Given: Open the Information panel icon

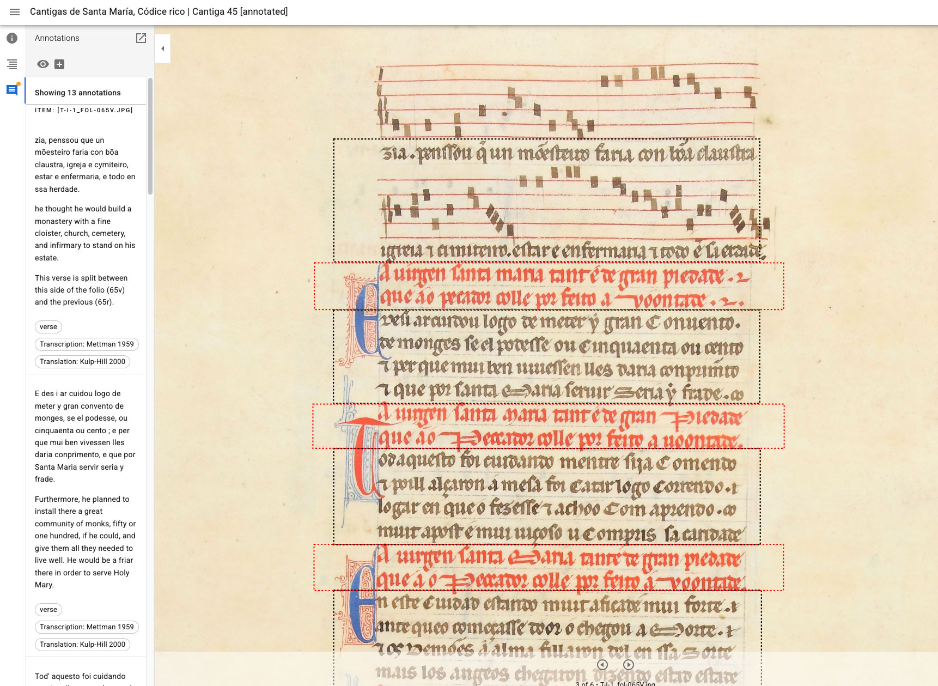Looking at the screenshot, I should tap(12, 38).
